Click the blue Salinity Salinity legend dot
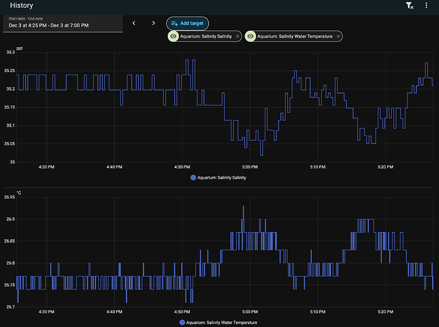Viewport: 439px width, 327px height. (193, 178)
